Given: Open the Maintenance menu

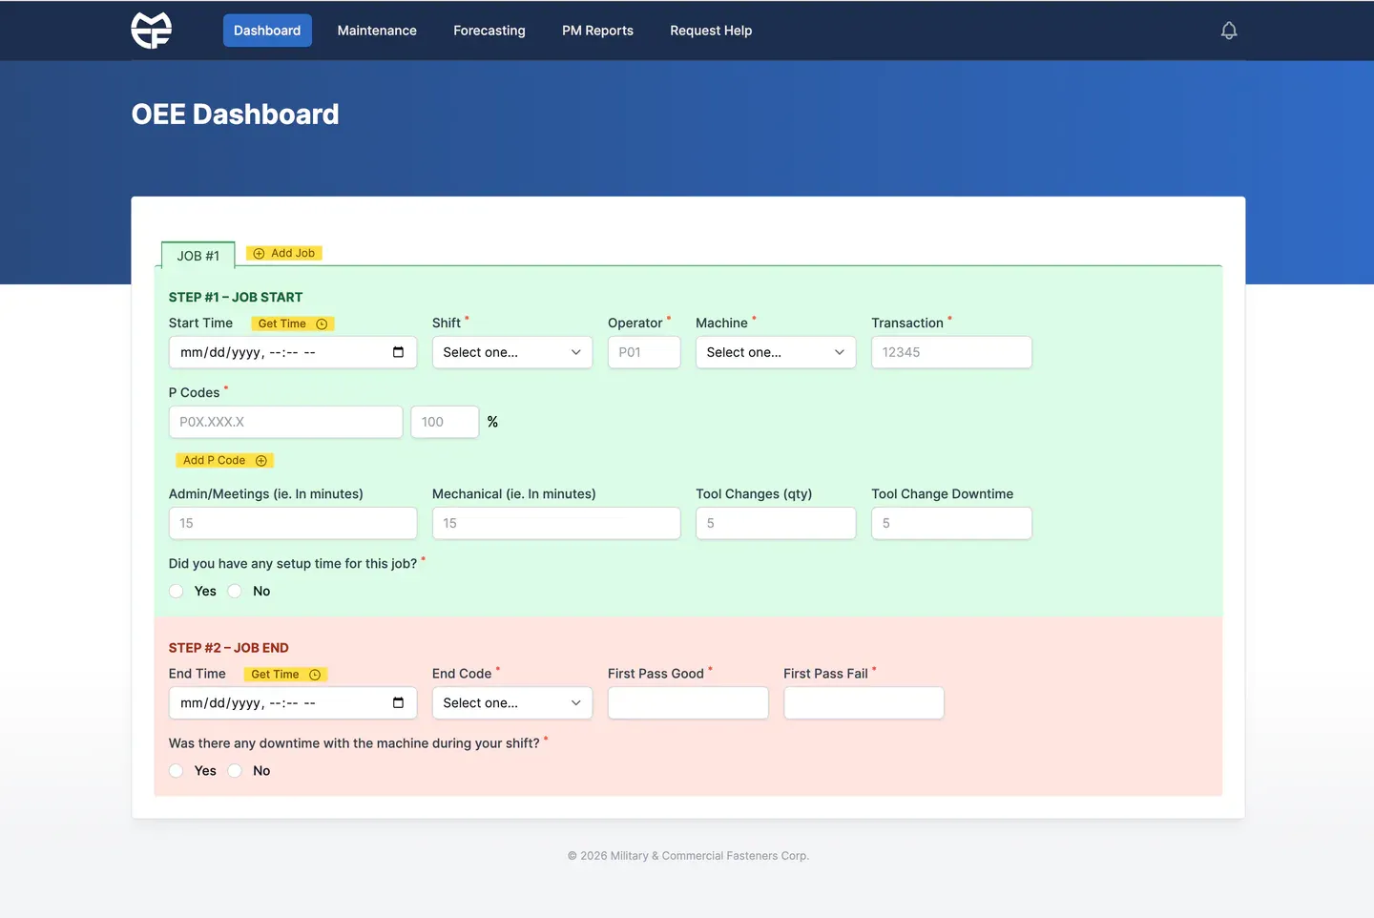Looking at the screenshot, I should click(x=377, y=31).
